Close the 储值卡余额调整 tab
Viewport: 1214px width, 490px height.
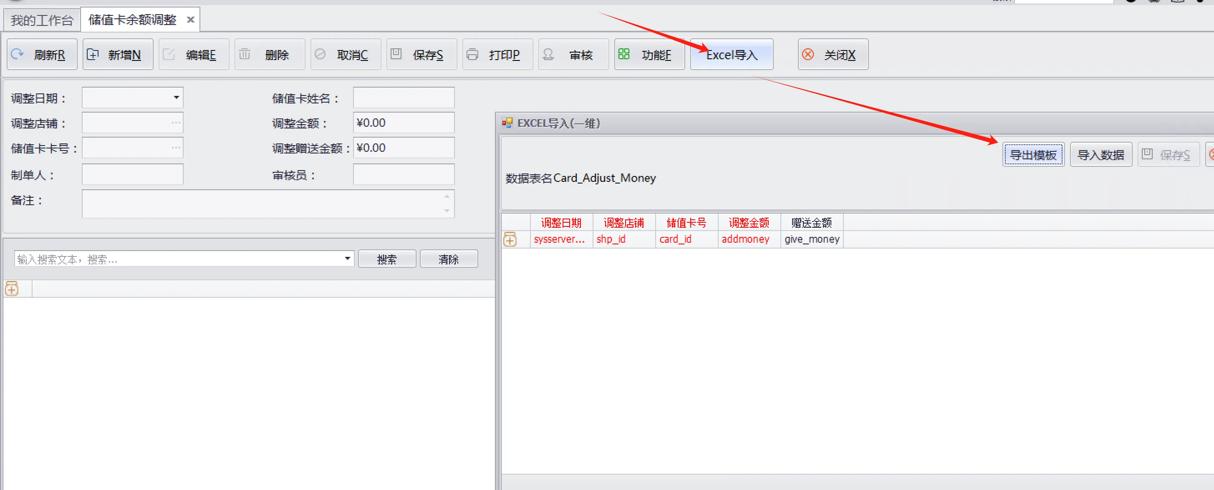190,20
